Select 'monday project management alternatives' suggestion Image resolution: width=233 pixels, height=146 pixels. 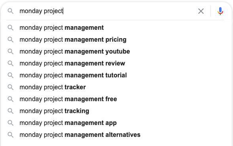pos(116,135)
